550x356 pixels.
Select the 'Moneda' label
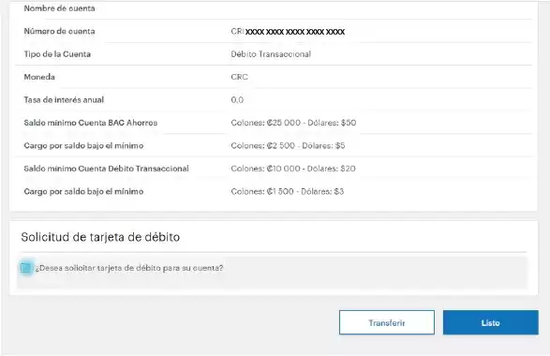[x=39, y=77]
